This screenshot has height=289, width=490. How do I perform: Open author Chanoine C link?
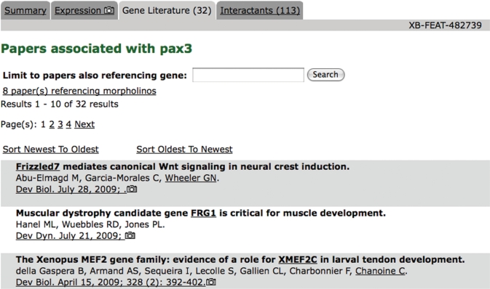(x=380, y=271)
